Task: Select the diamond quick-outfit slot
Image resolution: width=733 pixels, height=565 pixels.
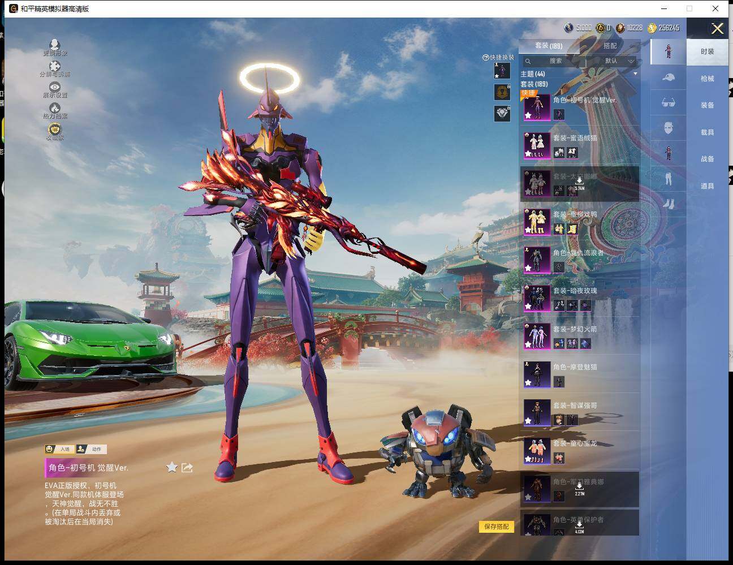Action: click(502, 113)
